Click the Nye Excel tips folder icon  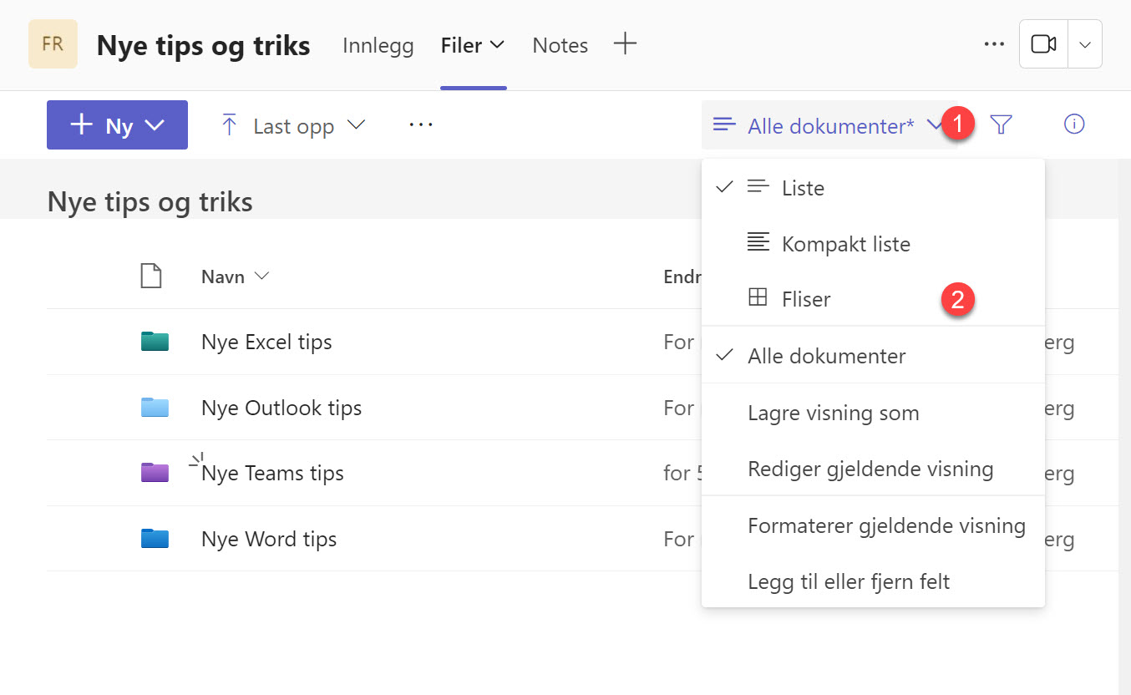point(155,342)
